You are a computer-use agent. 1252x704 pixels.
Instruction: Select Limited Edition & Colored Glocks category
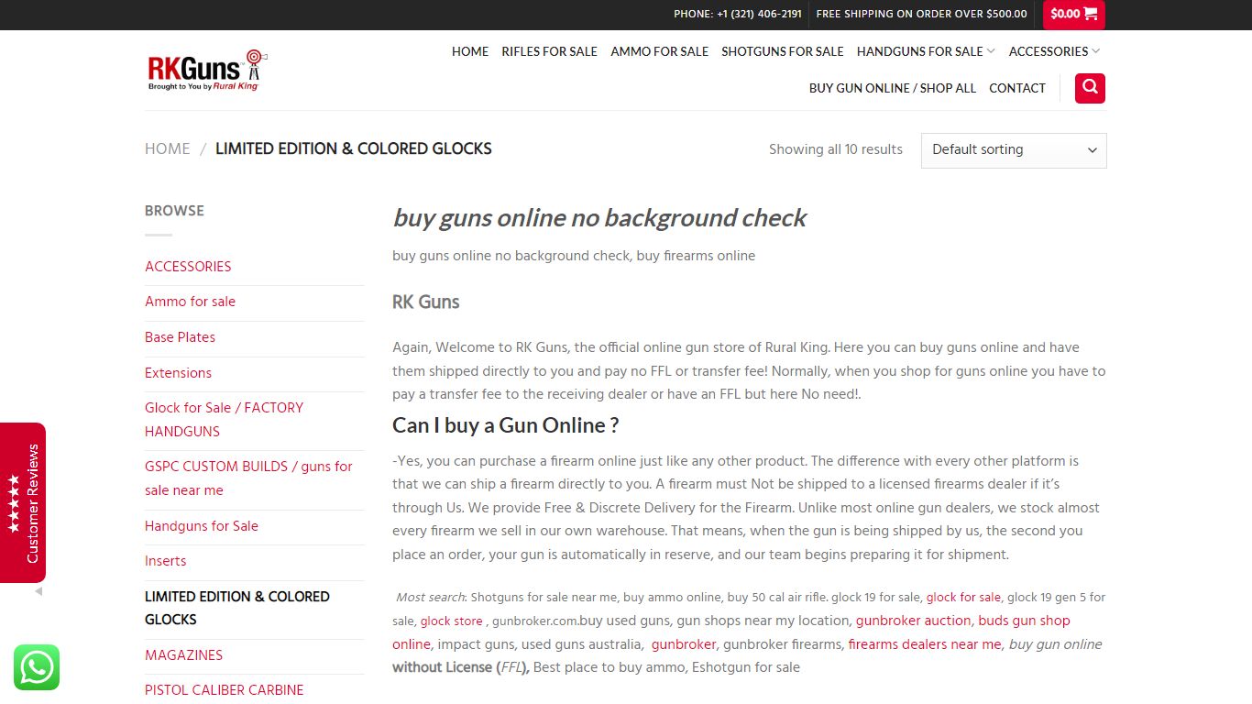237,608
